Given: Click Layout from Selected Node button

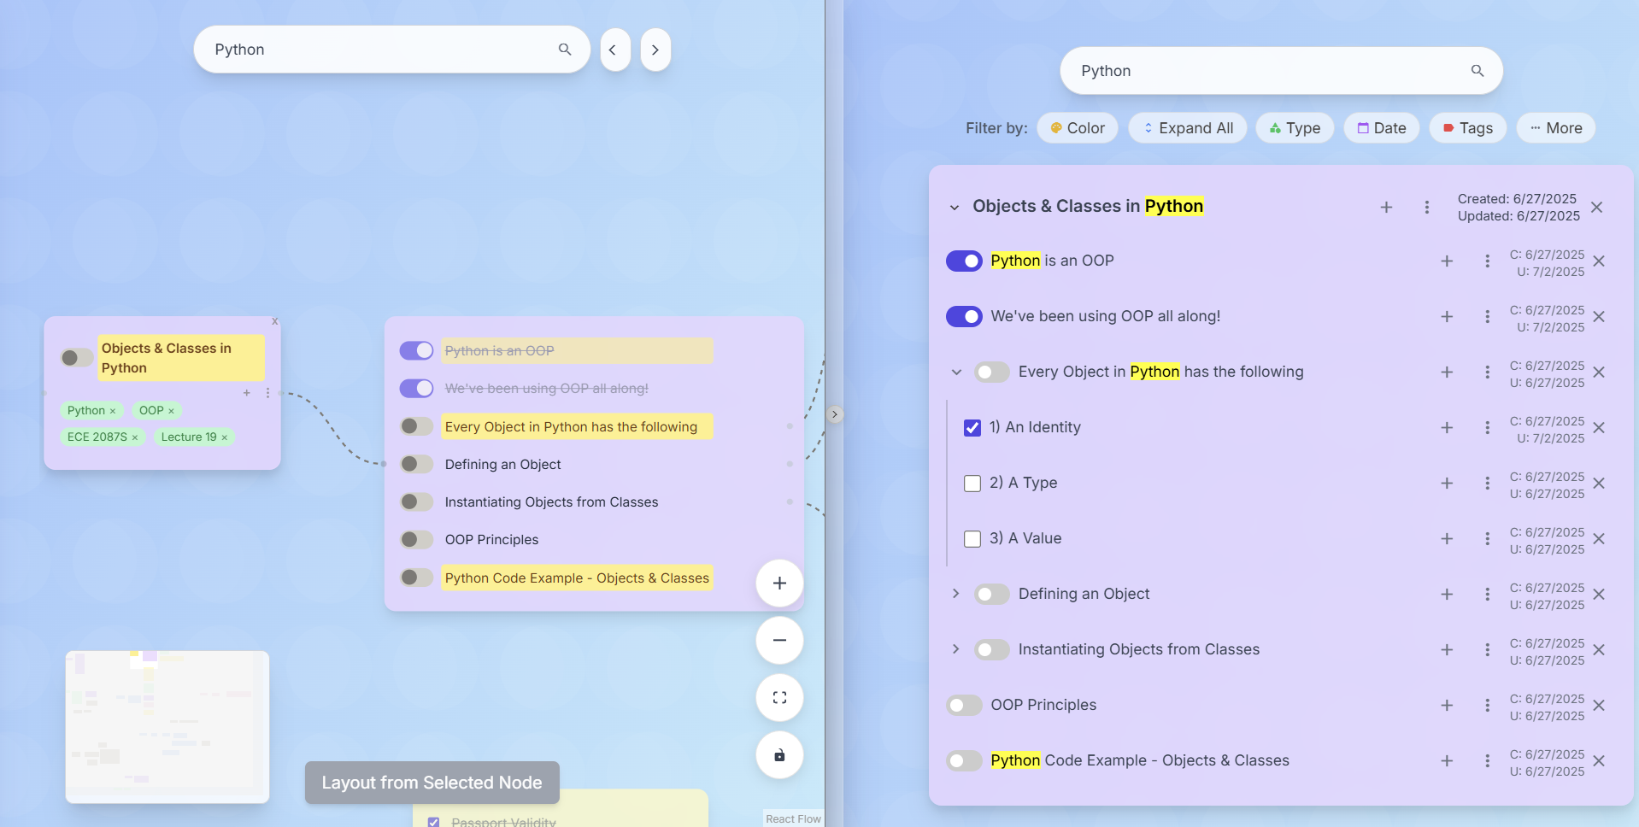Looking at the screenshot, I should [432, 783].
